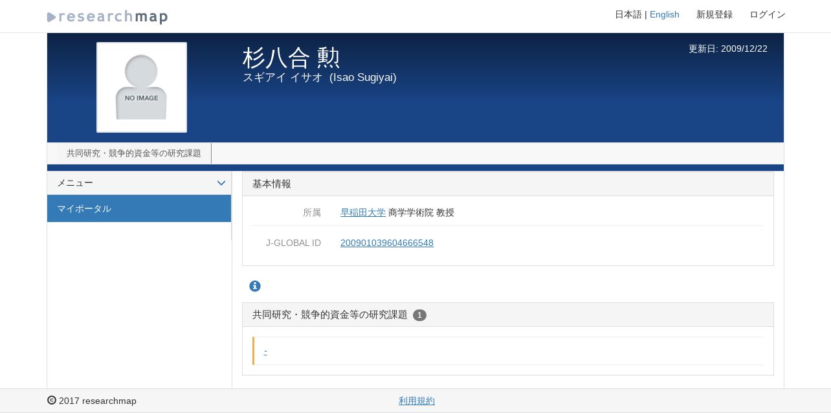Click the researchmap logo
831x413 pixels.
(107, 17)
